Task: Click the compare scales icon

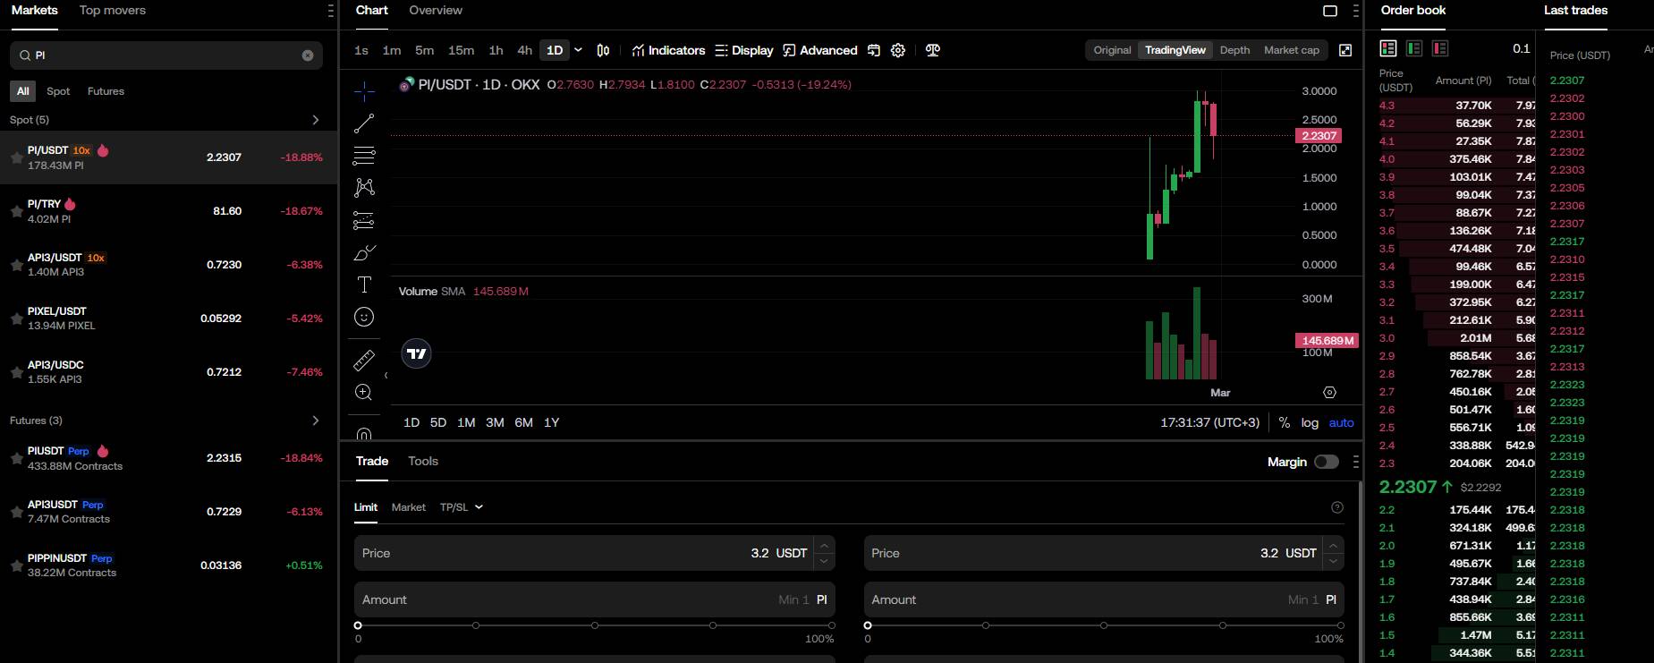Action: (x=933, y=50)
